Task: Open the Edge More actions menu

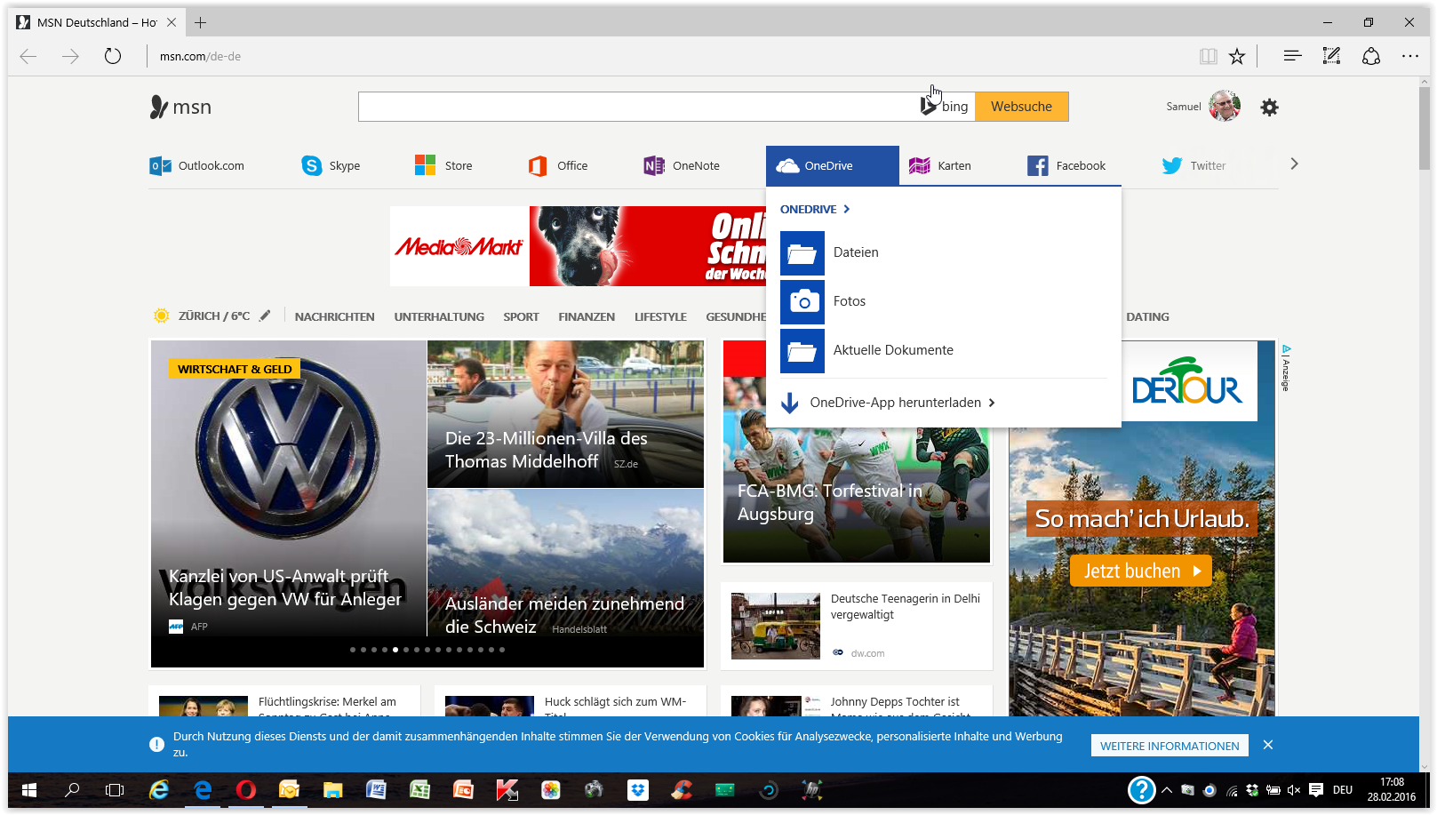Action: 1410,56
